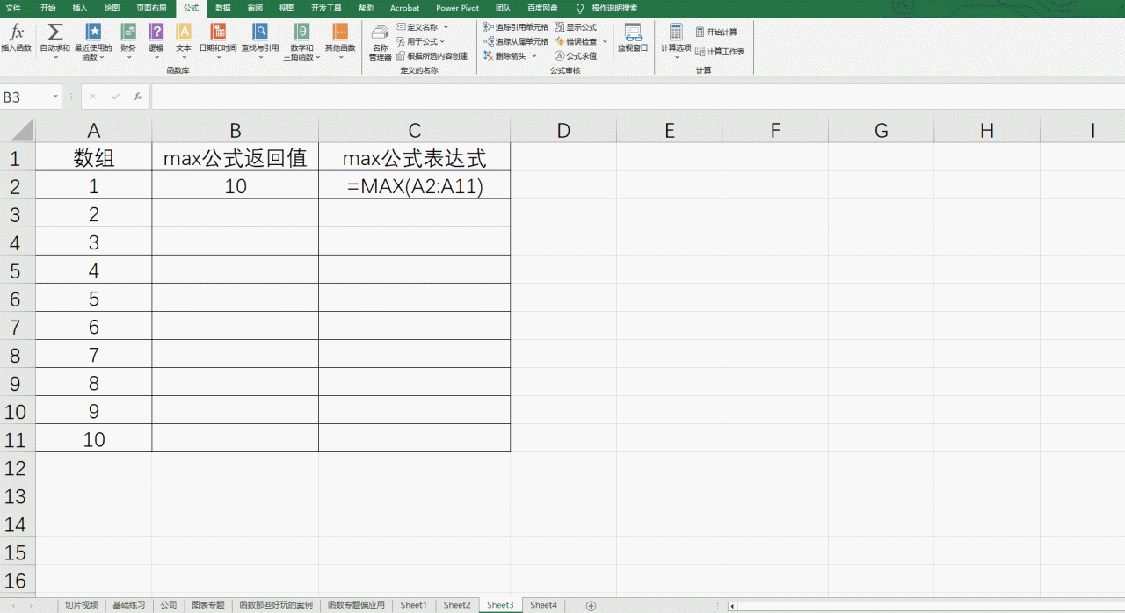Expand the 删除箭头 dropdown arrow
The height and width of the screenshot is (613, 1125).
click(533, 56)
